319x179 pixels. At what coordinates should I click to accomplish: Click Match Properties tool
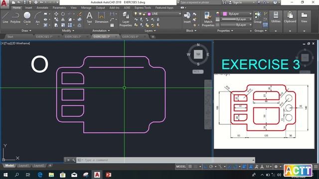click(x=208, y=19)
